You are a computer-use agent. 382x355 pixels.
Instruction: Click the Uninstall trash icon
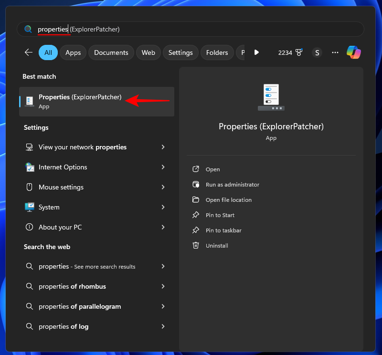pos(195,246)
